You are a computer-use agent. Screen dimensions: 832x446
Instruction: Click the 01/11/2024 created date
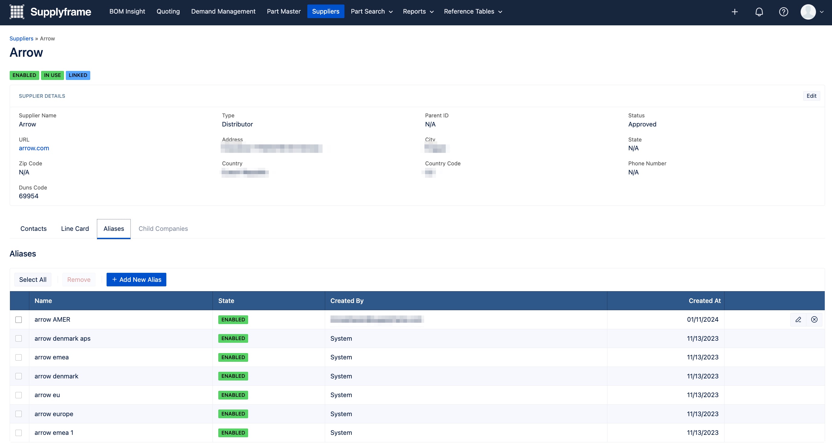click(702, 319)
